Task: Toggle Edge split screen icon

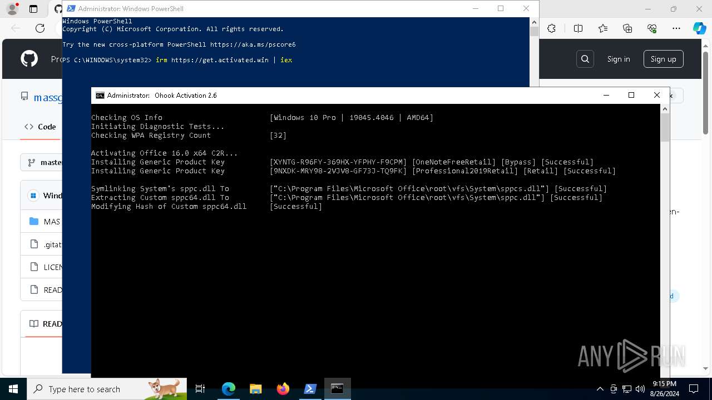Action: pos(578,28)
